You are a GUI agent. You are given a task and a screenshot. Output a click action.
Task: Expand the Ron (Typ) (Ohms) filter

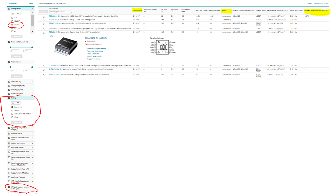(x=33, y=90)
